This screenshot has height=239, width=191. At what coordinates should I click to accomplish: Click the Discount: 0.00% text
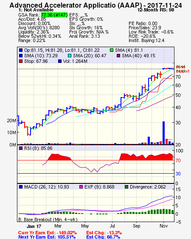click(x=34, y=23)
